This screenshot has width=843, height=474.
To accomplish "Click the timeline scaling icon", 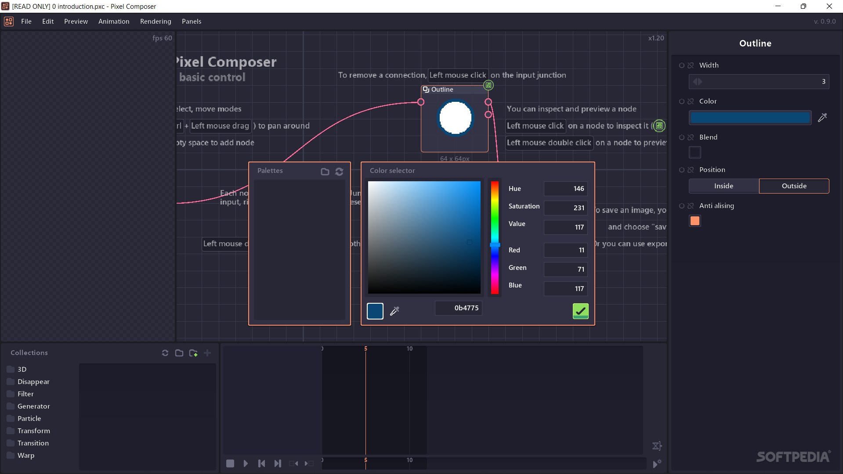I will click(x=657, y=446).
